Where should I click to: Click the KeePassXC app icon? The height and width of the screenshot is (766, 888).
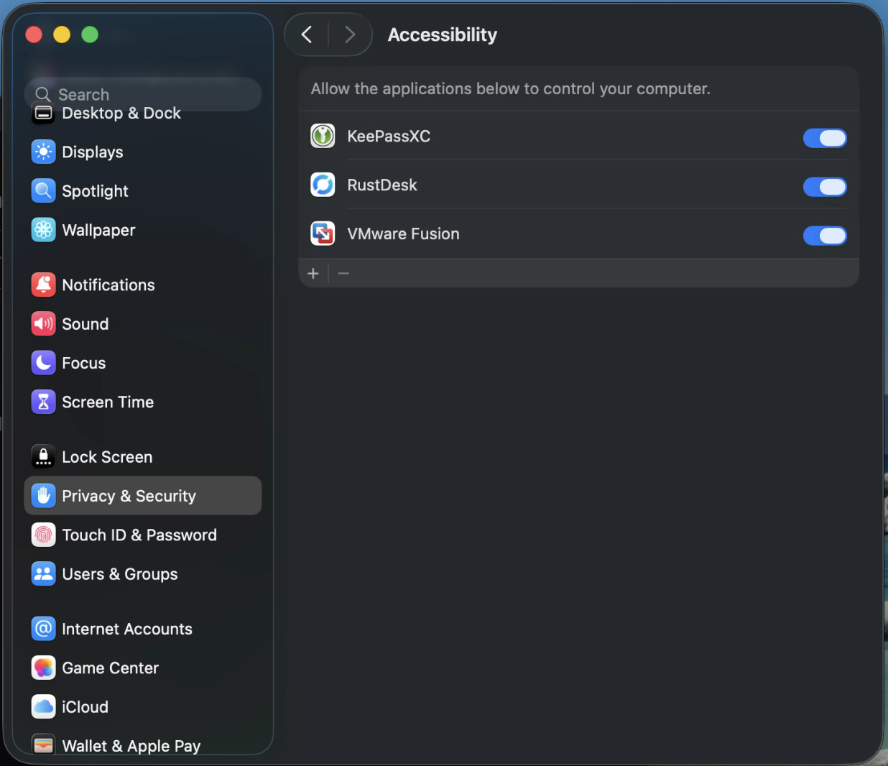pos(323,136)
